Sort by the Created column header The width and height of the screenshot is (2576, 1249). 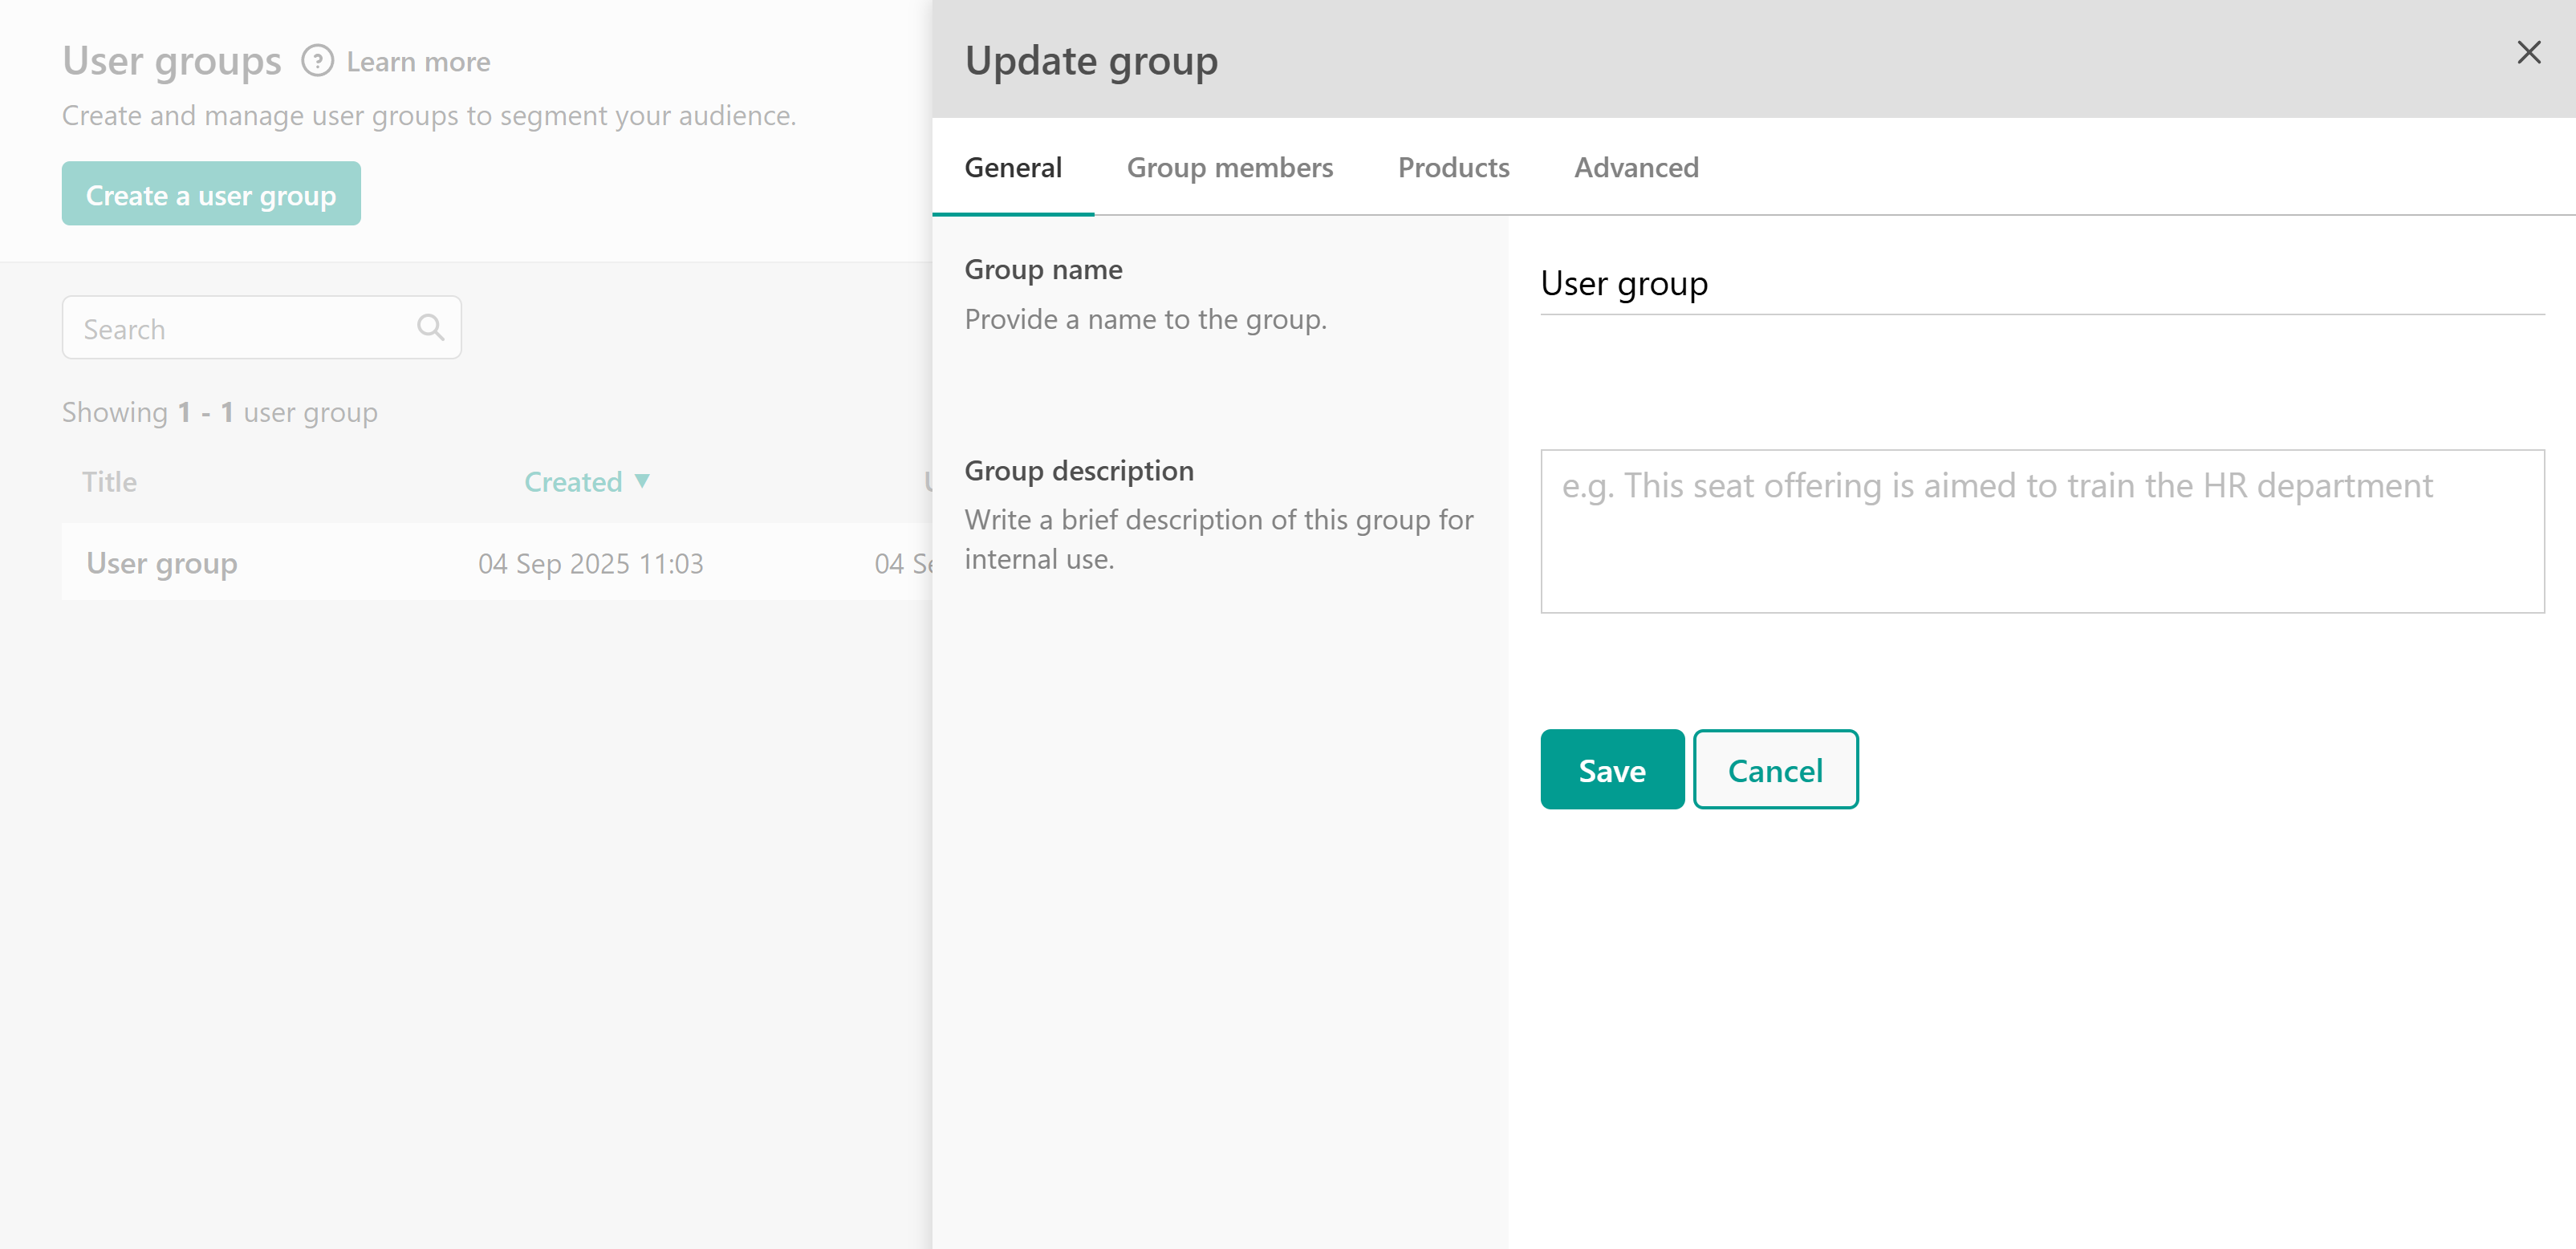pyautogui.click(x=573, y=482)
